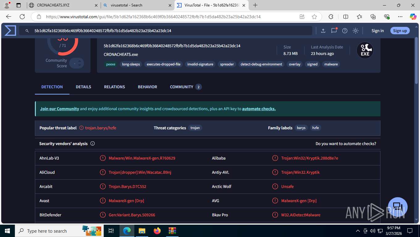Screen dimensions: 420x237
Task: Open the Favorites list icon
Action: (359, 17)
